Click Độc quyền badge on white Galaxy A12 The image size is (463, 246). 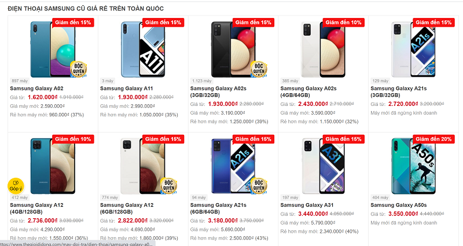[x=168, y=185]
